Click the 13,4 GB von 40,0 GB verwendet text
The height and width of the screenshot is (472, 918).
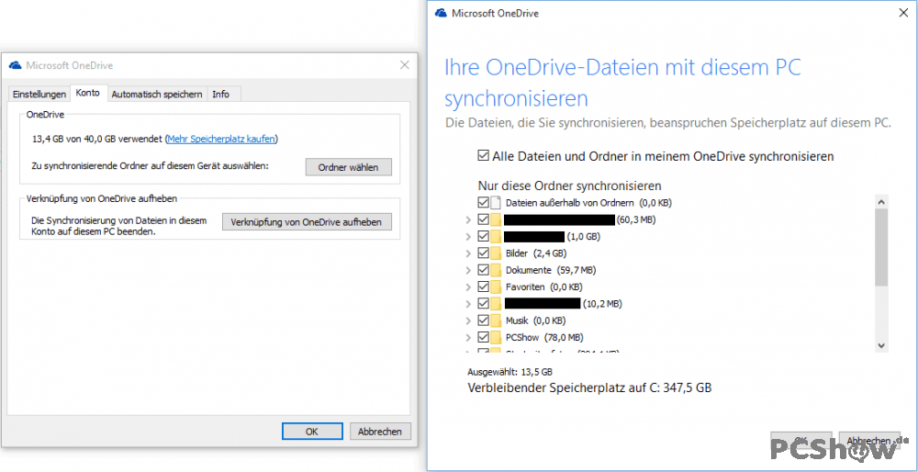pyautogui.click(x=98, y=140)
